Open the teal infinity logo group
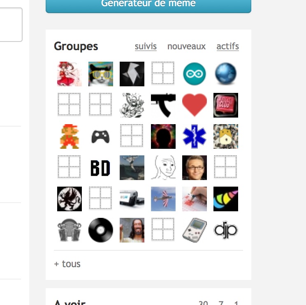Viewport: 306px width, 305px height. click(x=195, y=74)
